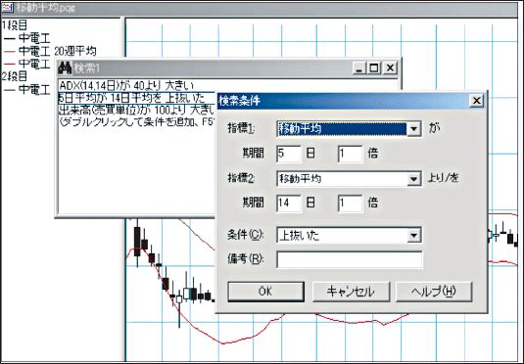Open the 指標1 dropdown arrow
Viewport: 524px width, 364px height.
[x=413, y=129]
